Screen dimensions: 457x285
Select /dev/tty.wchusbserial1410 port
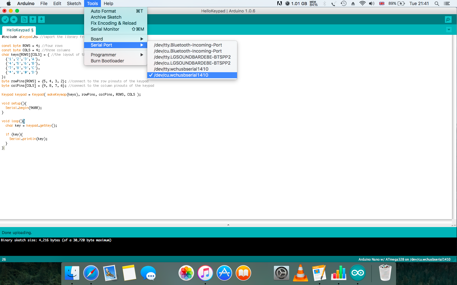(x=192, y=69)
